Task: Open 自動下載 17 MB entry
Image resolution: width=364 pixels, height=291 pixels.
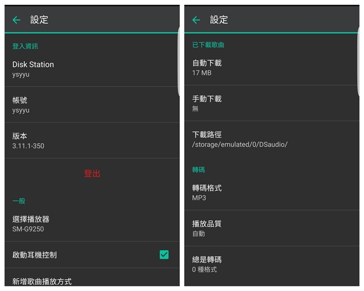Action: [271, 68]
